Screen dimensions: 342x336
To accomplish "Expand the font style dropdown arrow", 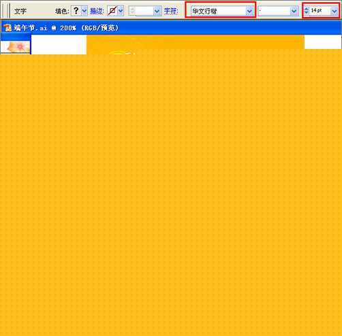I will click(x=294, y=11).
